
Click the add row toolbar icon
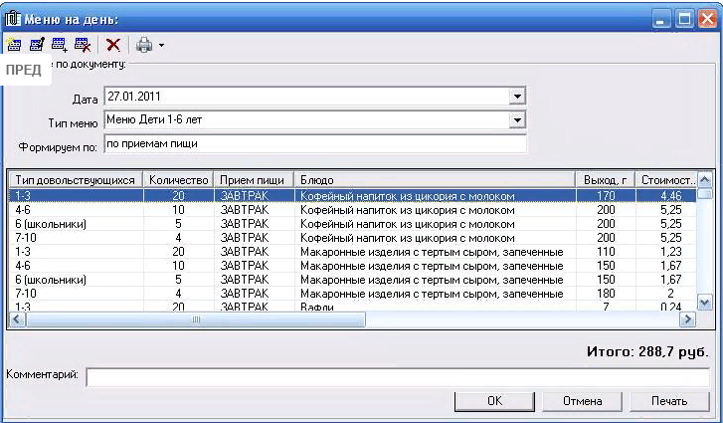[60, 45]
